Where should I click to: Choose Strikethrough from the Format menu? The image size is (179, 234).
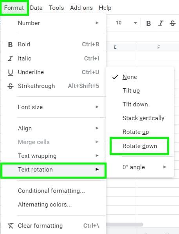tap(54, 86)
